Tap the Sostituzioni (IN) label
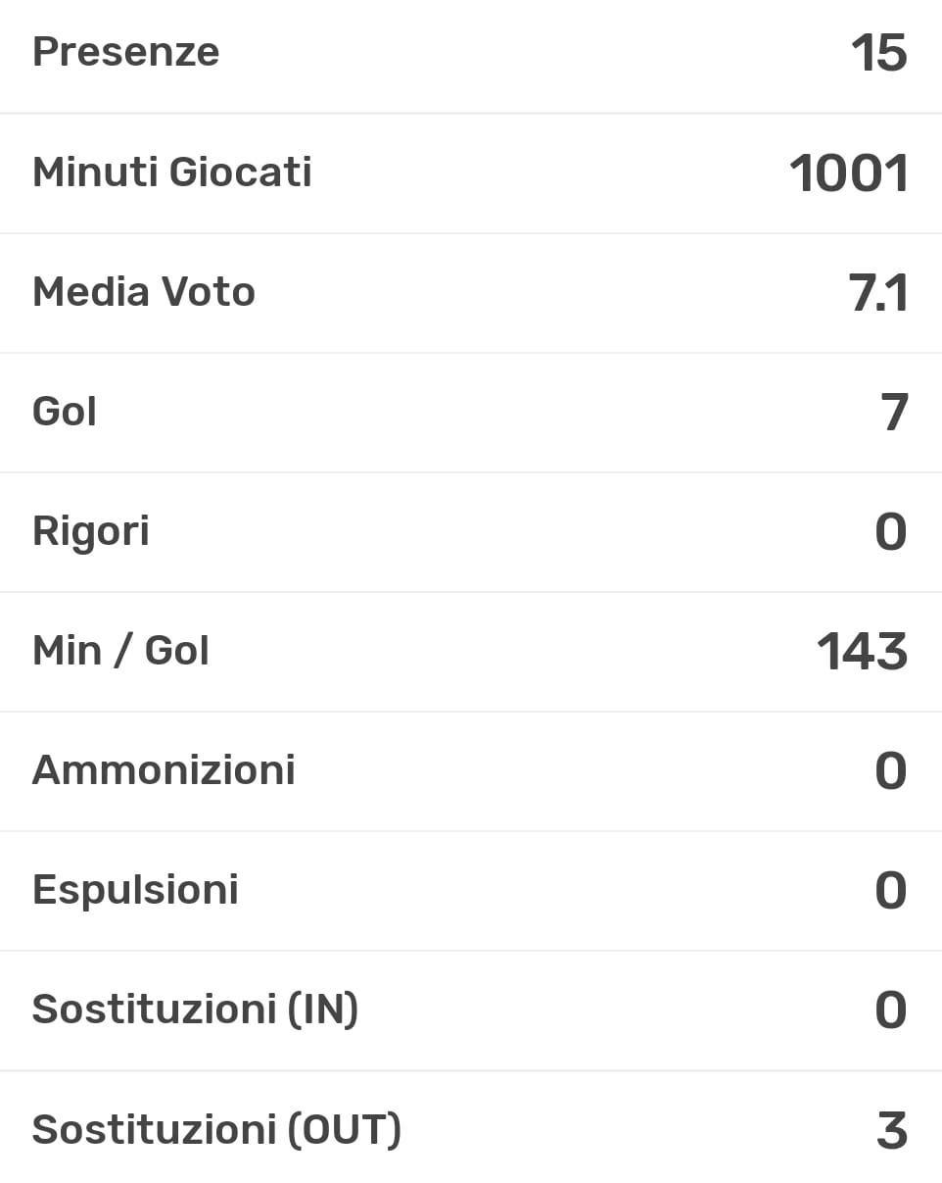 coord(195,1010)
